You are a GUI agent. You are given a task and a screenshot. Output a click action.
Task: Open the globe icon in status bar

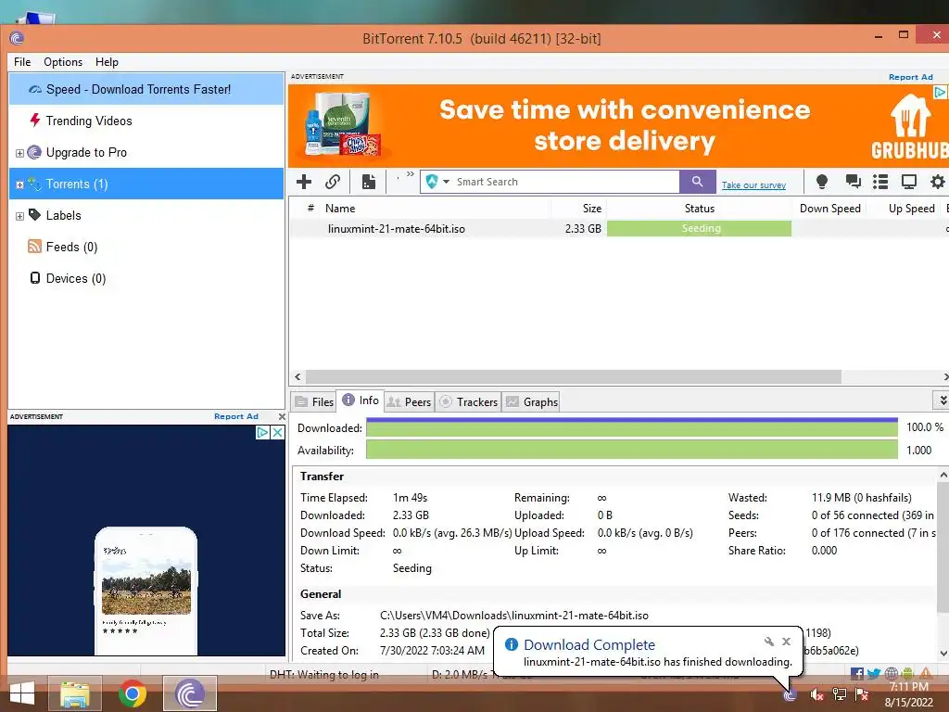(x=891, y=673)
